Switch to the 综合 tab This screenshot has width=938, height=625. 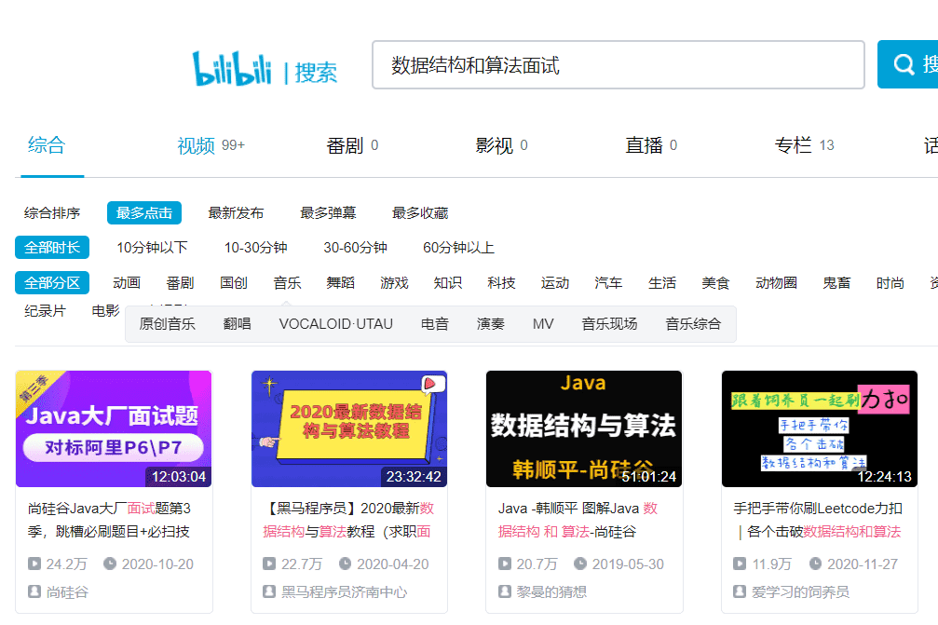pos(47,145)
